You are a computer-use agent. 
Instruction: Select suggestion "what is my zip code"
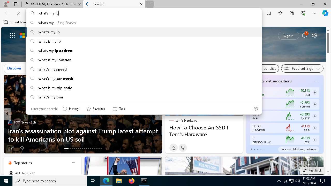144,88
